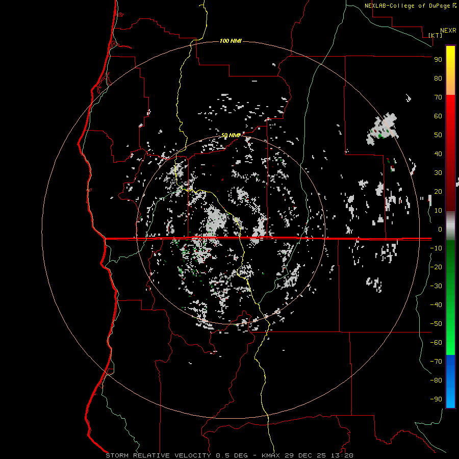Click the [KT] units label

pos(436,35)
